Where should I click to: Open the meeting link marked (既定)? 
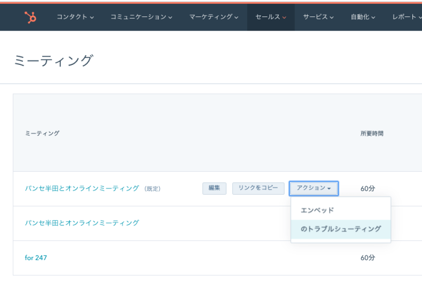[x=82, y=188]
